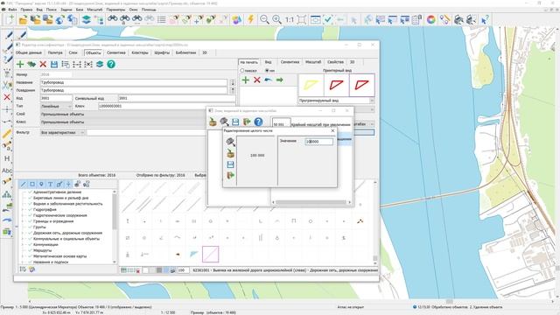Expand 'Математическая основа карты' tree node

pyautogui.click(x=24, y=256)
